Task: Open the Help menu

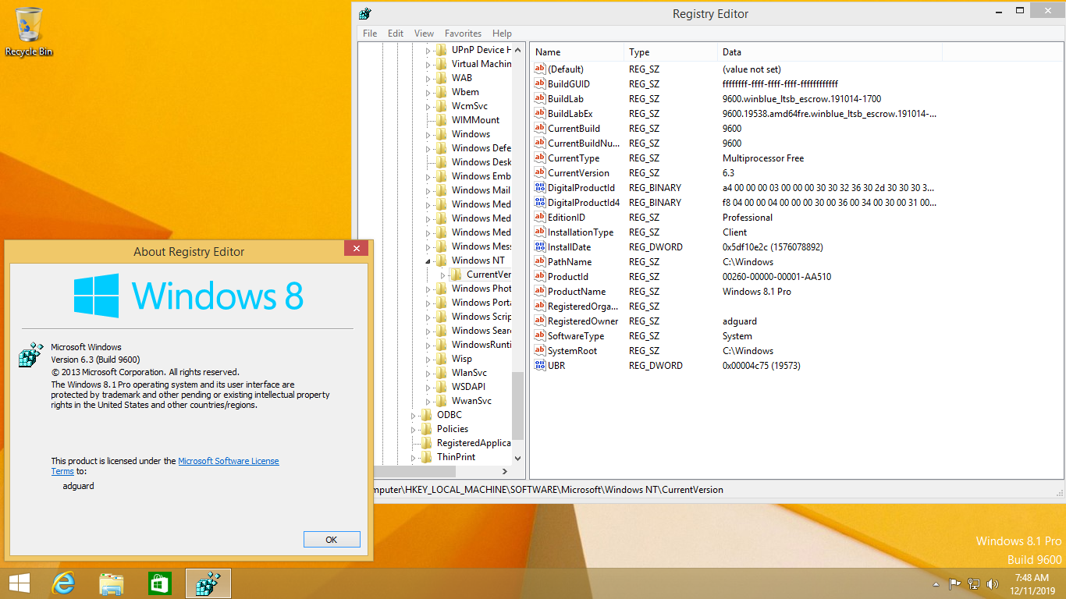Action: 502,34
